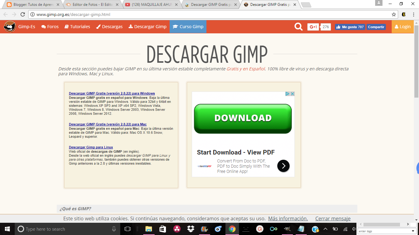Click the battery icon in system tray

tap(335, 229)
